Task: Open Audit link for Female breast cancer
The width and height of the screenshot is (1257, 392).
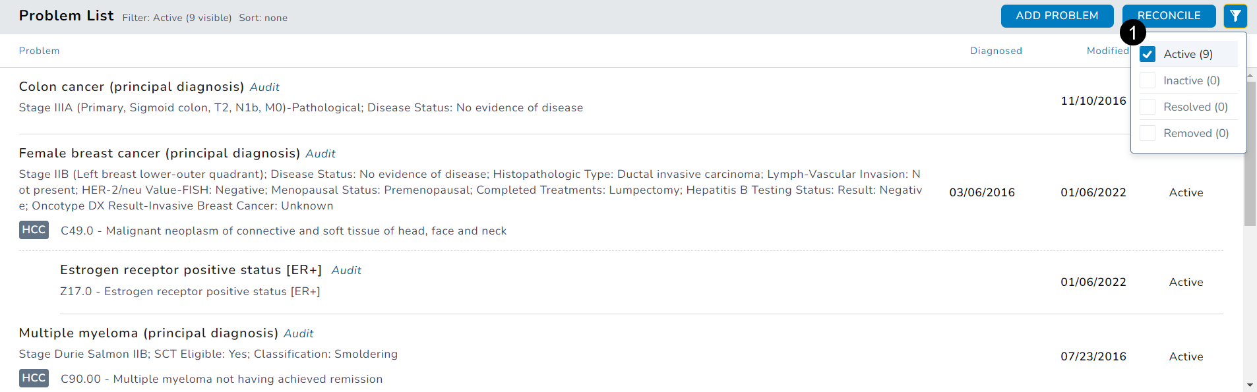Action: pos(321,154)
